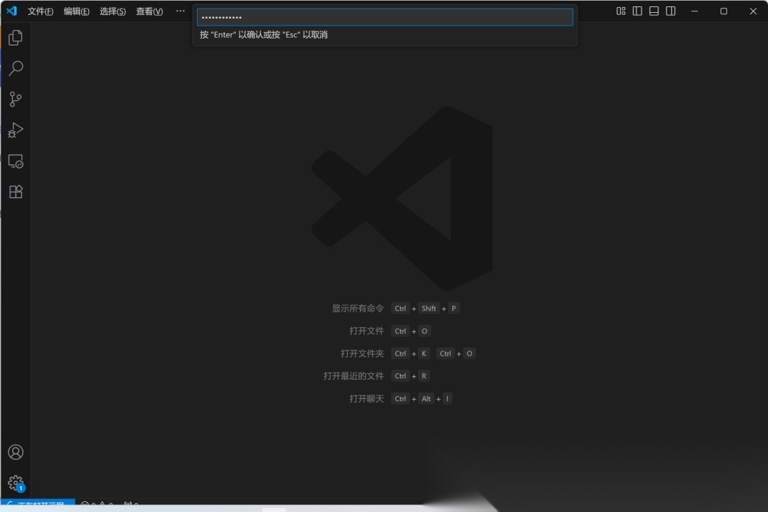
Task: Open the 文件(F) menu
Action: [40, 11]
